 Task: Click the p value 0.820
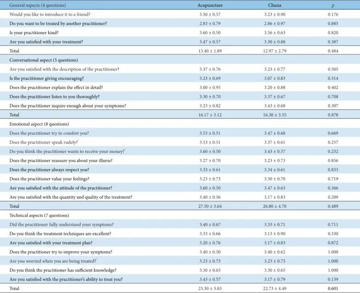(x=333, y=33)
